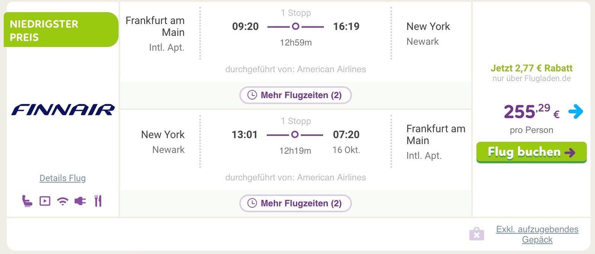Click the return departure time 13:01
Screen dimensions: 595x254
coord(245,135)
